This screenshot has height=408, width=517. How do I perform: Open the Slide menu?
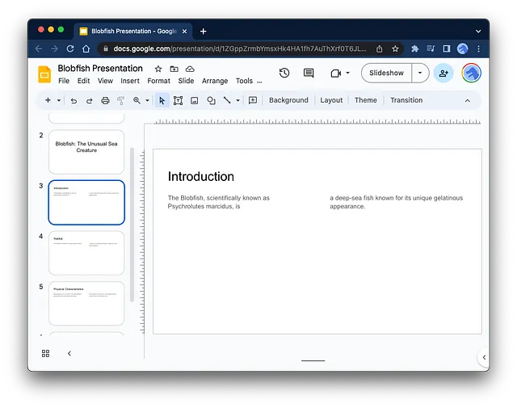186,81
